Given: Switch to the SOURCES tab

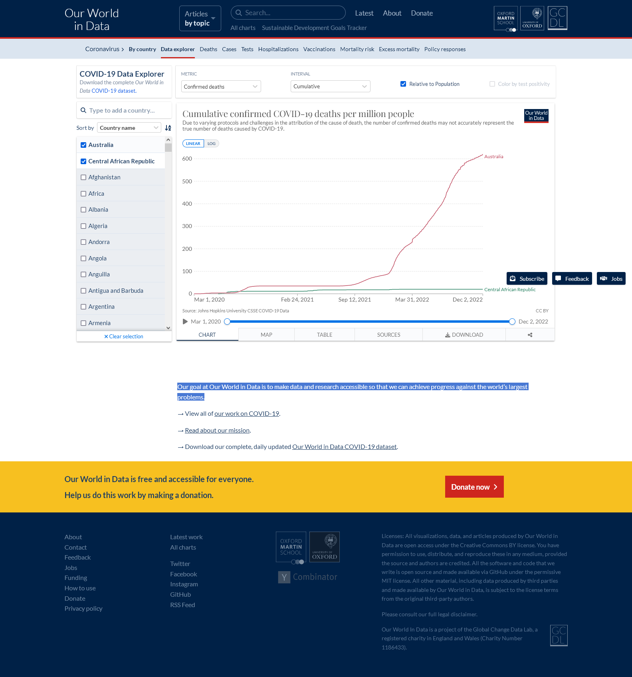Looking at the screenshot, I should (x=388, y=335).
